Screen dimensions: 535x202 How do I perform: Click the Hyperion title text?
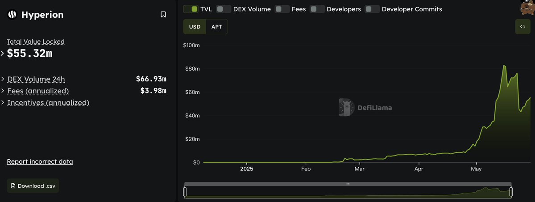42,15
